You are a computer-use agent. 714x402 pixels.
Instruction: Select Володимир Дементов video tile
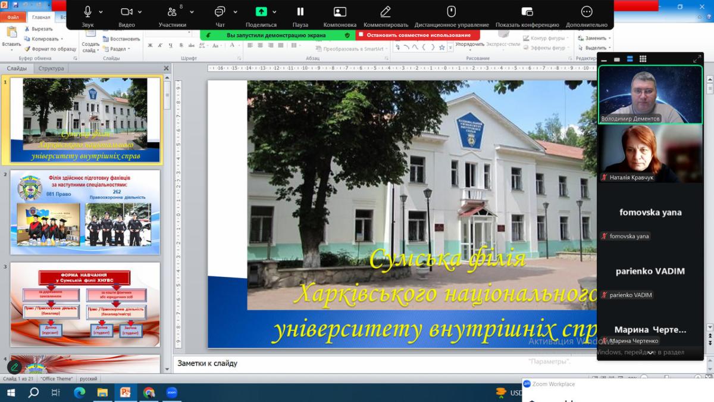[x=650, y=95]
